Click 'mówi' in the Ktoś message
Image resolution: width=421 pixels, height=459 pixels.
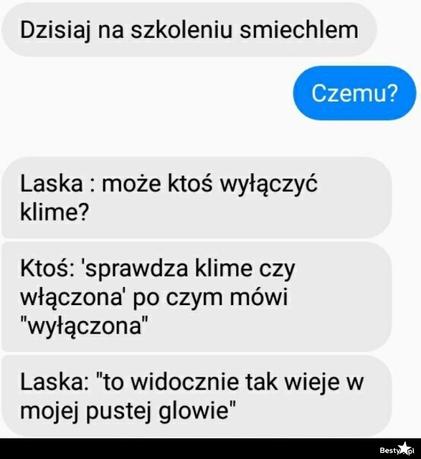pos(259,297)
